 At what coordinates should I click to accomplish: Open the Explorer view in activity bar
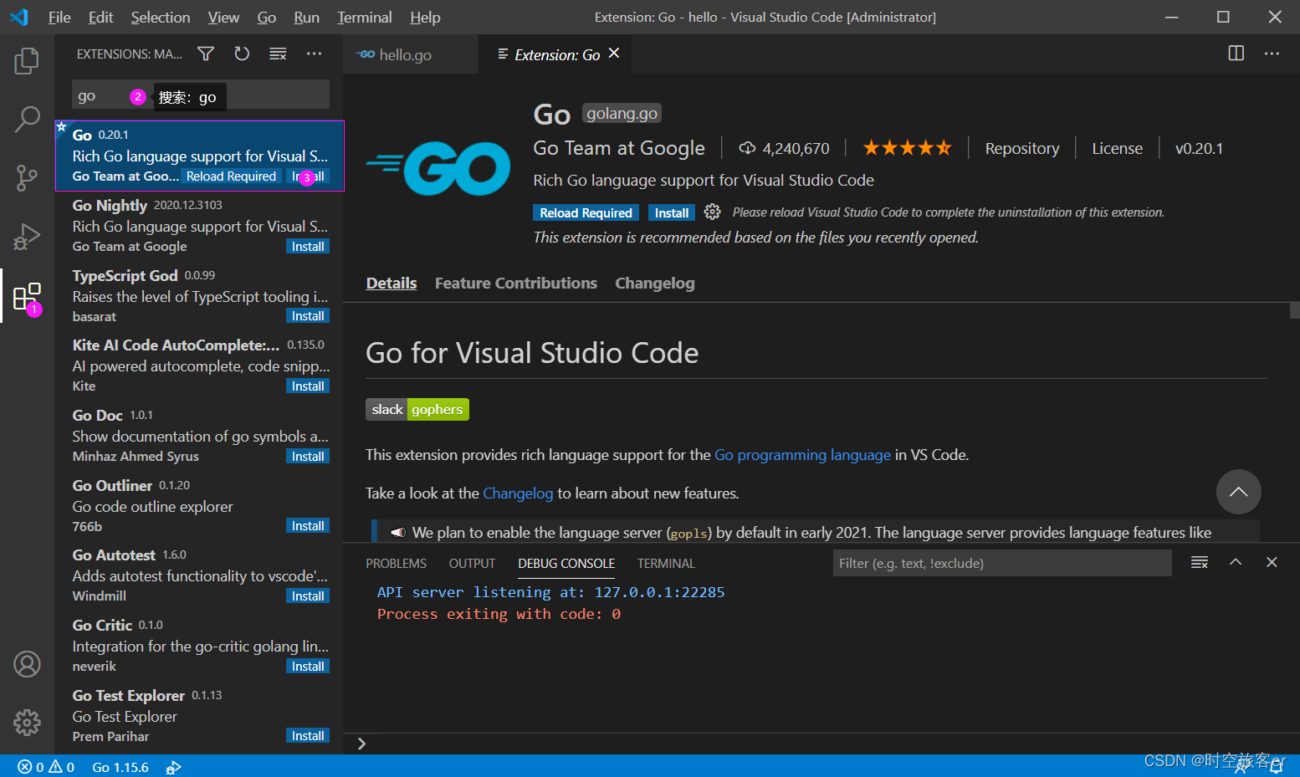[x=27, y=61]
